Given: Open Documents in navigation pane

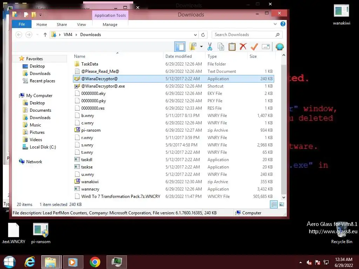Looking at the screenshot, I should pyautogui.click(x=40, y=110).
